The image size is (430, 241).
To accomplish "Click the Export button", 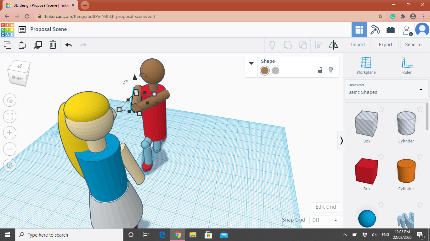I will (x=386, y=45).
